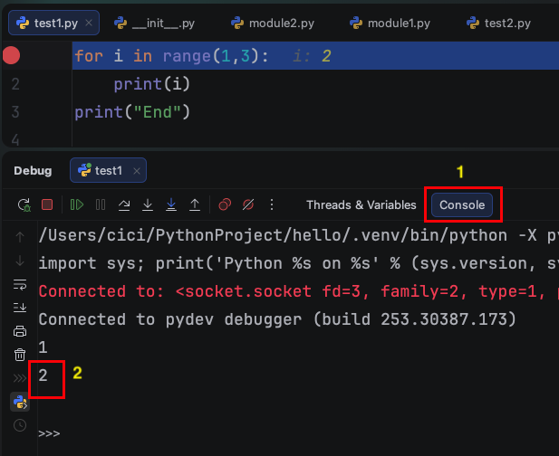559x456 pixels.
Task: Open the View Breakpoints dialog
Action: coord(225,205)
